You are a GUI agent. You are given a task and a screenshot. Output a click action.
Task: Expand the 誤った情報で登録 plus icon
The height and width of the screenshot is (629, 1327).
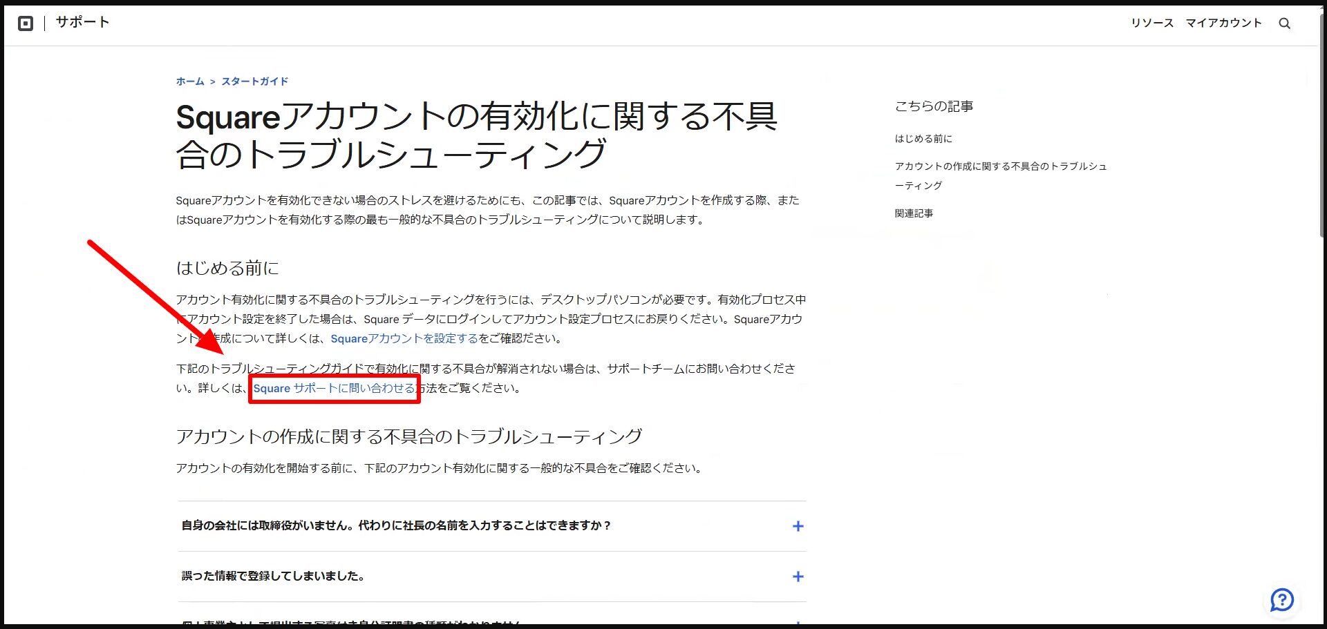[798, 577]
